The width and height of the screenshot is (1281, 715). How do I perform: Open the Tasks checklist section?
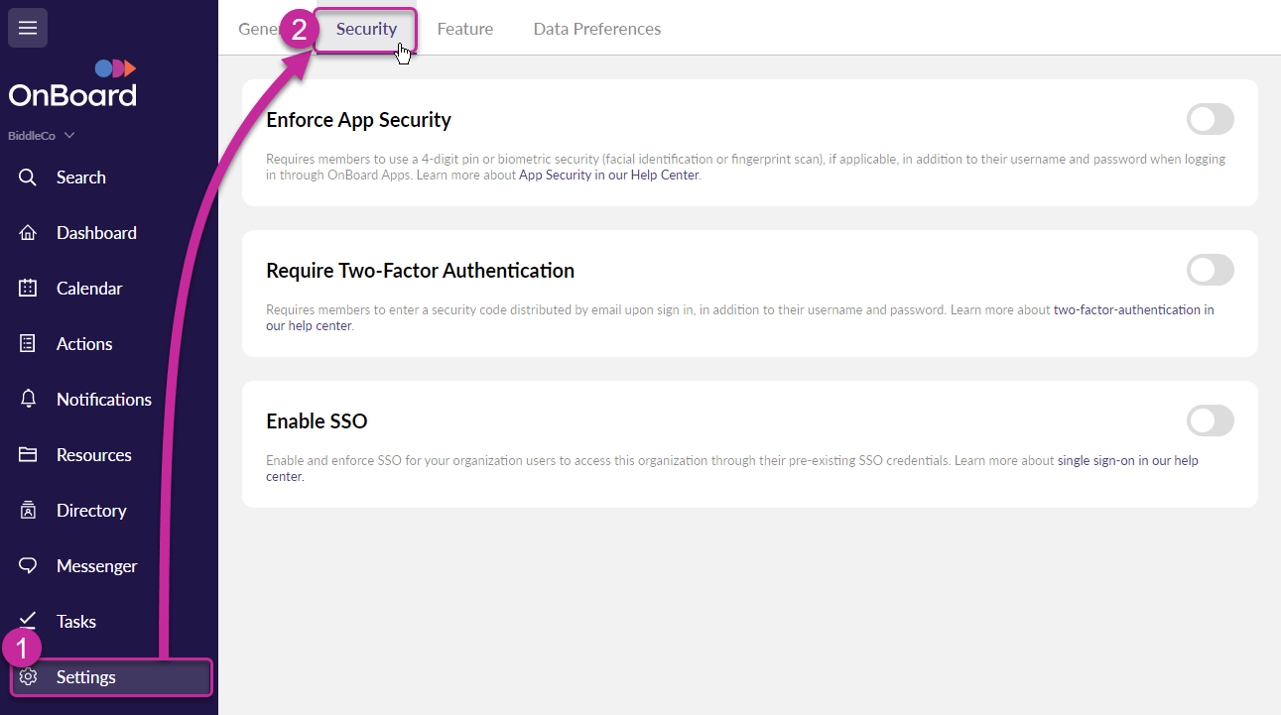point(75,621)
